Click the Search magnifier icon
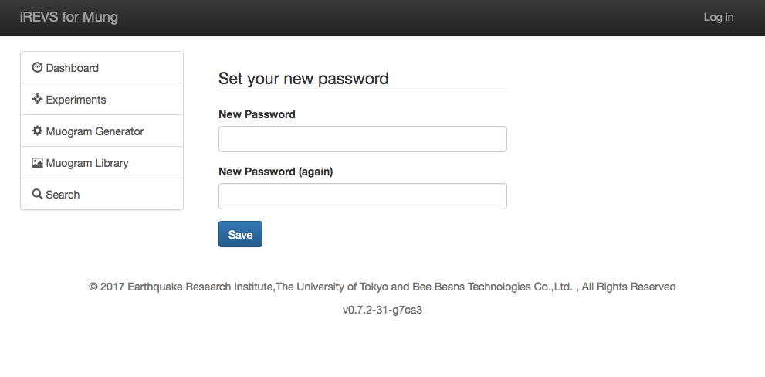The image size is (765, 377). coord(37,195)
